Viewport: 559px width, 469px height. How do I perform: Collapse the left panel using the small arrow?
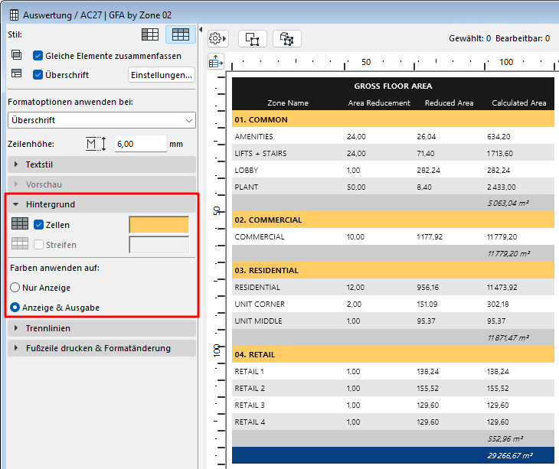201,31
